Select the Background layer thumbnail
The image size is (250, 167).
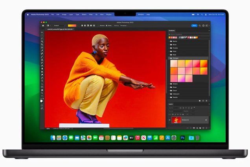click(x=176, y=120)
